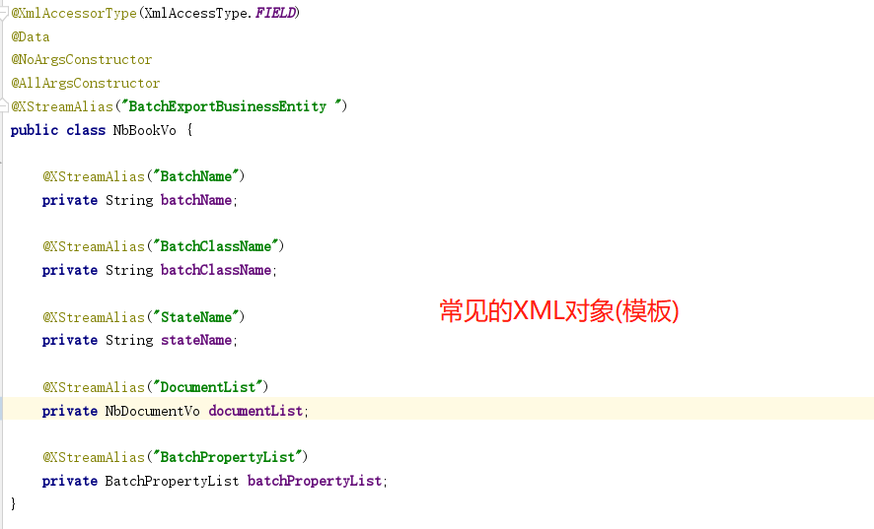This screenshot has width=874, height=529.
Task: Place the cursor on the batchName field
Action: click(x=196, y=200)
